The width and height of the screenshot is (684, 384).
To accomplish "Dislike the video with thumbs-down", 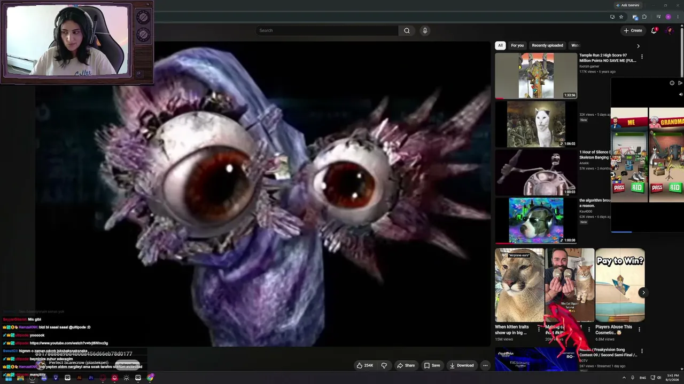I will tap(384, 365).
